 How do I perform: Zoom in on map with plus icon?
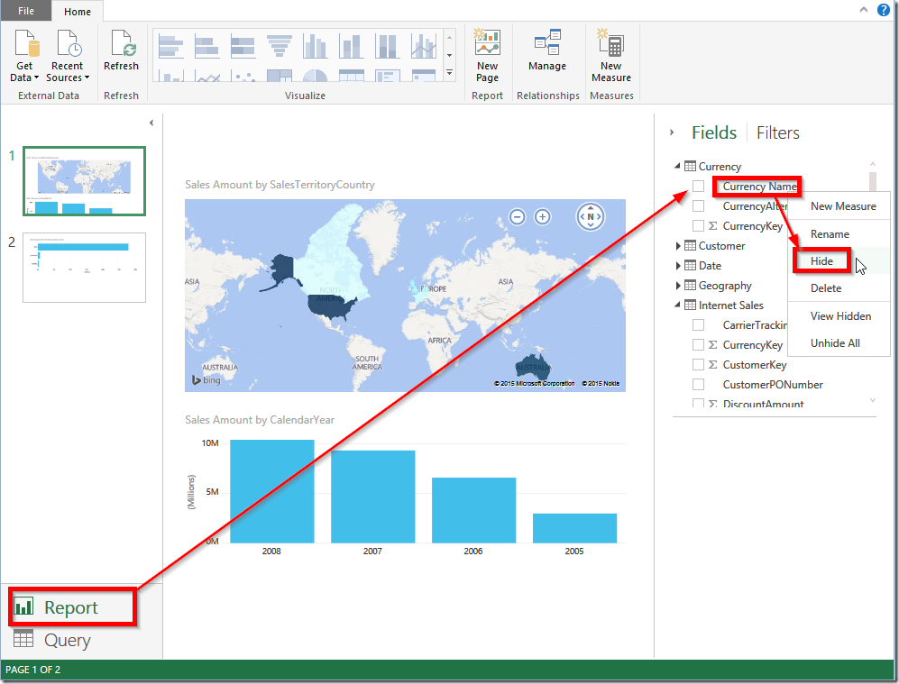543,217
